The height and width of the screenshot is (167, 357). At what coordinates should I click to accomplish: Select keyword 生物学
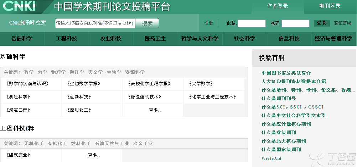point(114,72)
